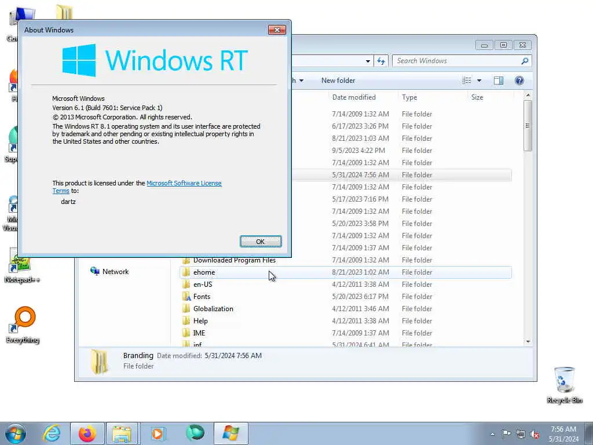This screenshot has height=445, width=593.
Task: Click the Windows flag taskbar button
Action: click(x=230, y=433)
